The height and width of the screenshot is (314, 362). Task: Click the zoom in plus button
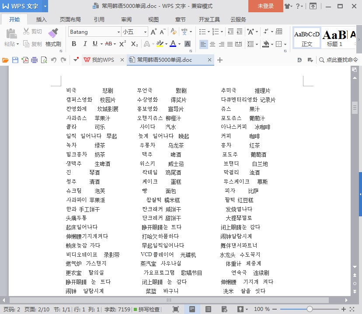coord(344,309)
